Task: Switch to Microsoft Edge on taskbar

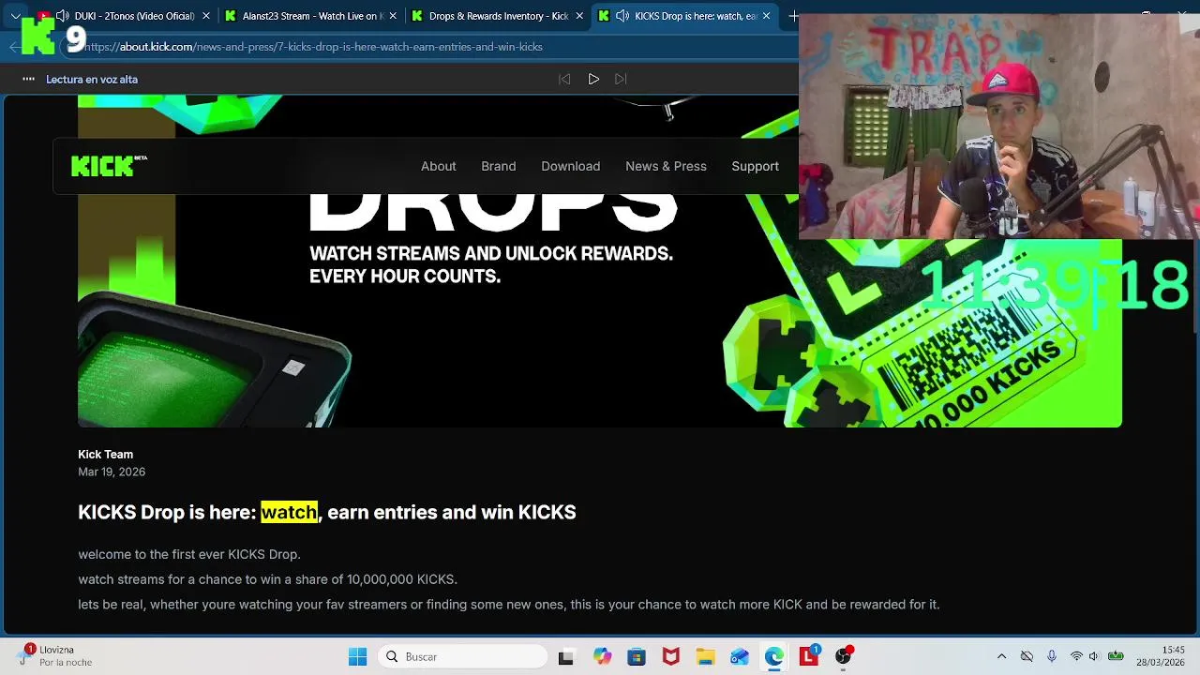Action: pos(773,657)
